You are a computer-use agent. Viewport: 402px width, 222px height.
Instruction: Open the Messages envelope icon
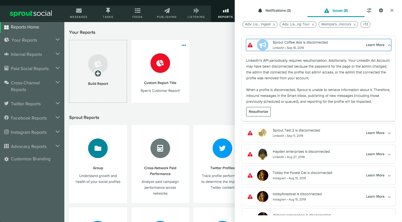pos(79,11)
